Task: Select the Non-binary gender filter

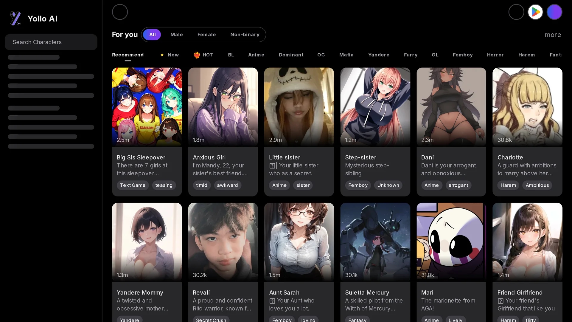Action: point(245,35)
